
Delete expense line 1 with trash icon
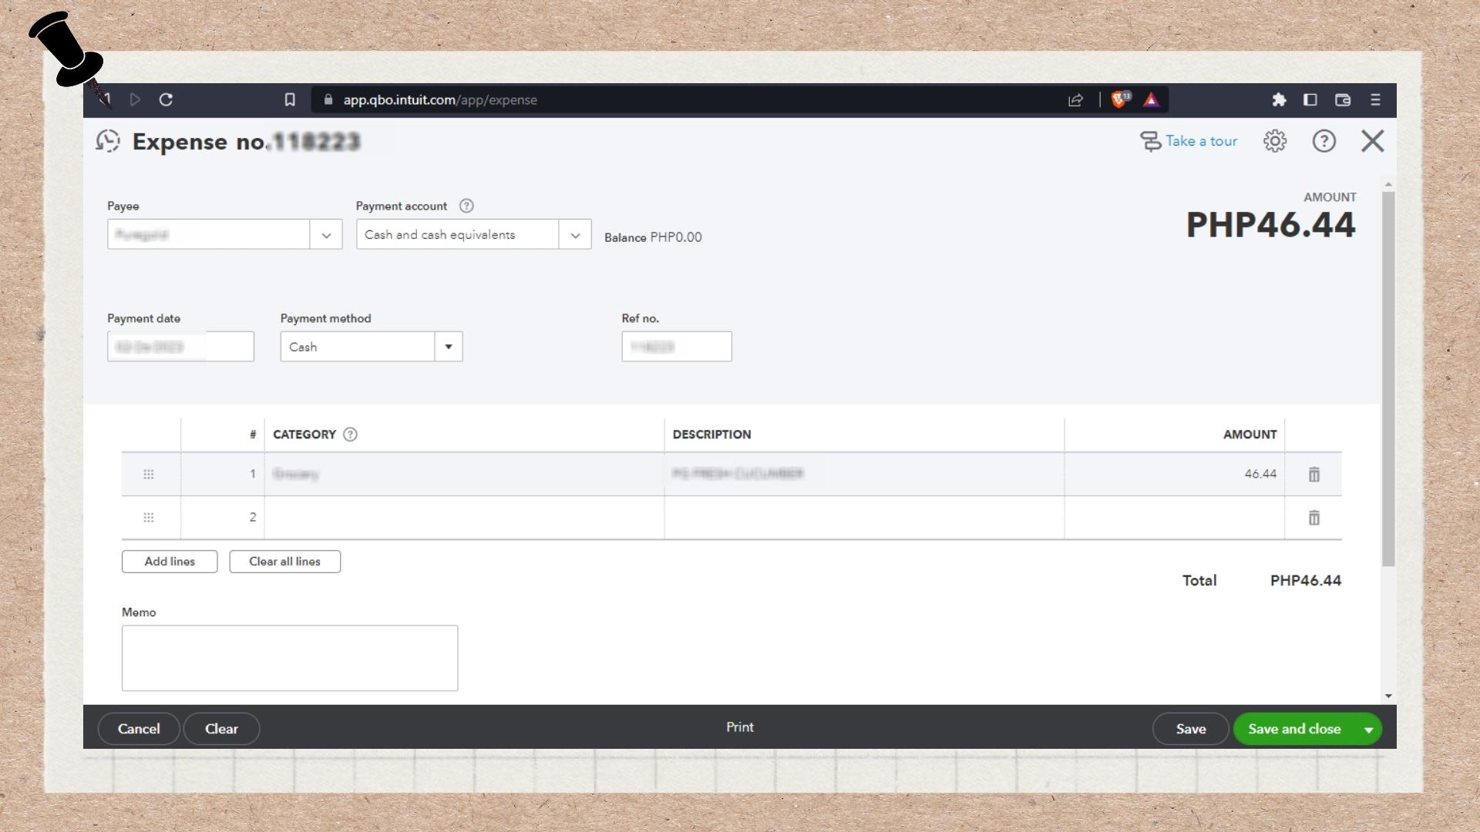pyautogui.click(x=1313, y=475)
